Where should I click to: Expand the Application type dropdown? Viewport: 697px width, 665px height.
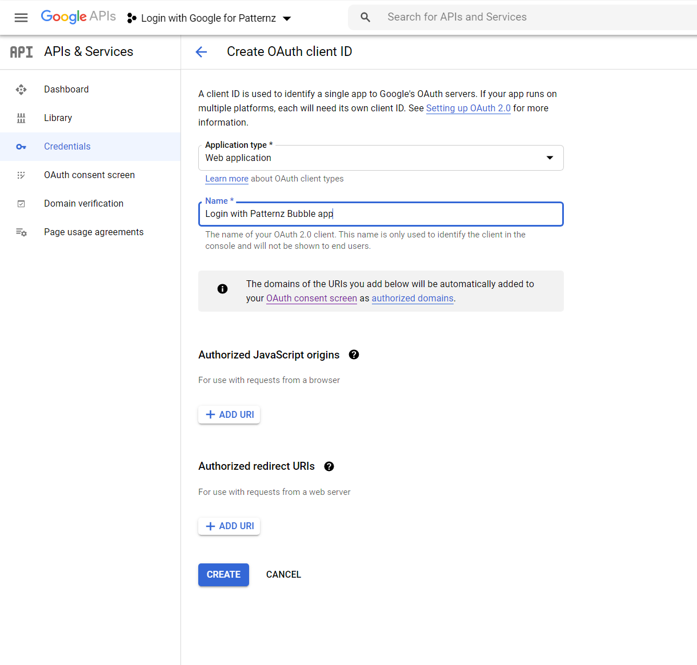tap(380, 158)
